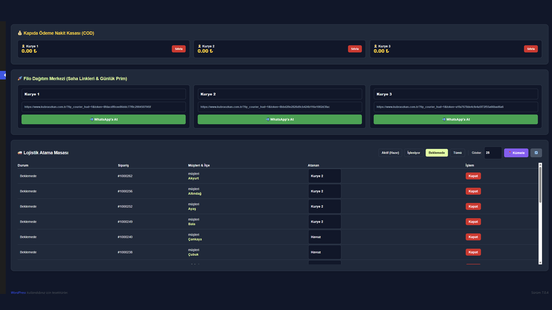Select the Tümü filter tab
The image size is (552, 310).
point(457,153)
